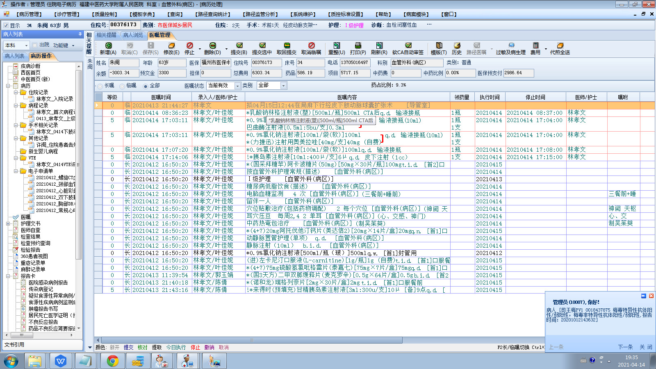Click the 提交选中 submit selected icon

[262, 46]
